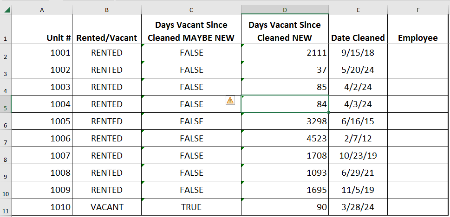This screenshot has width=450, height=217.
Task: Click the Rented/Vacant header cell
Action: 107,29
